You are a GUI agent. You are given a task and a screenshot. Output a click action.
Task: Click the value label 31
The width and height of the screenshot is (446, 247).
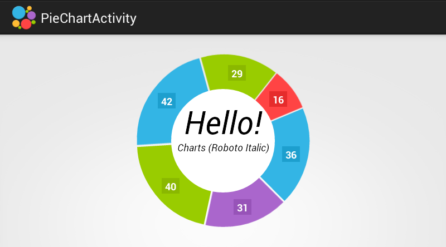[242, 208]
